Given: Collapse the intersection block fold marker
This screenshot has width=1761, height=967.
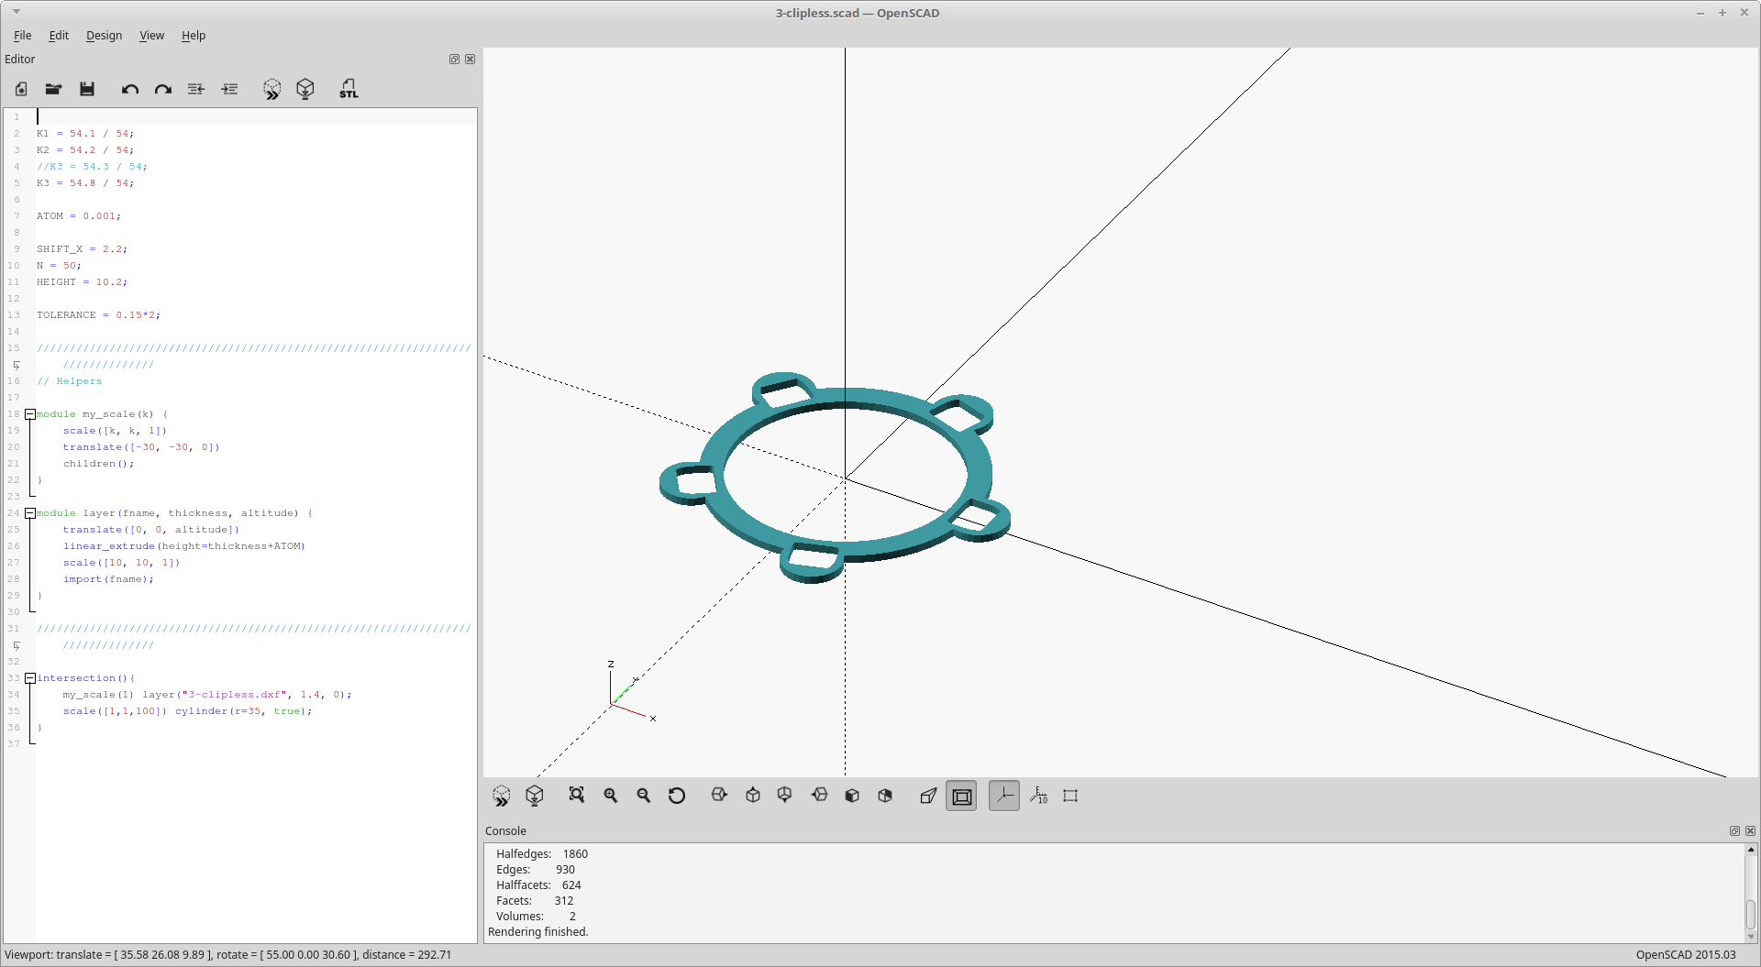Looking at the screenshot, I should tap(30, 678).
